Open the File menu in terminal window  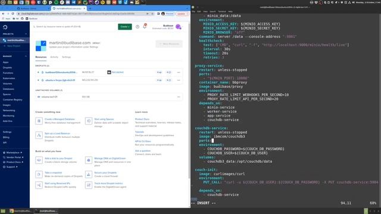point(193,11)
